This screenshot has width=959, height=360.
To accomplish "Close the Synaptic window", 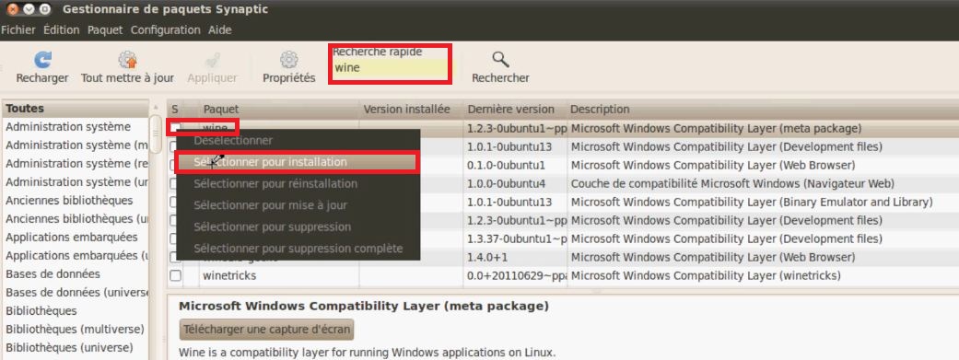I will point(12,9).
